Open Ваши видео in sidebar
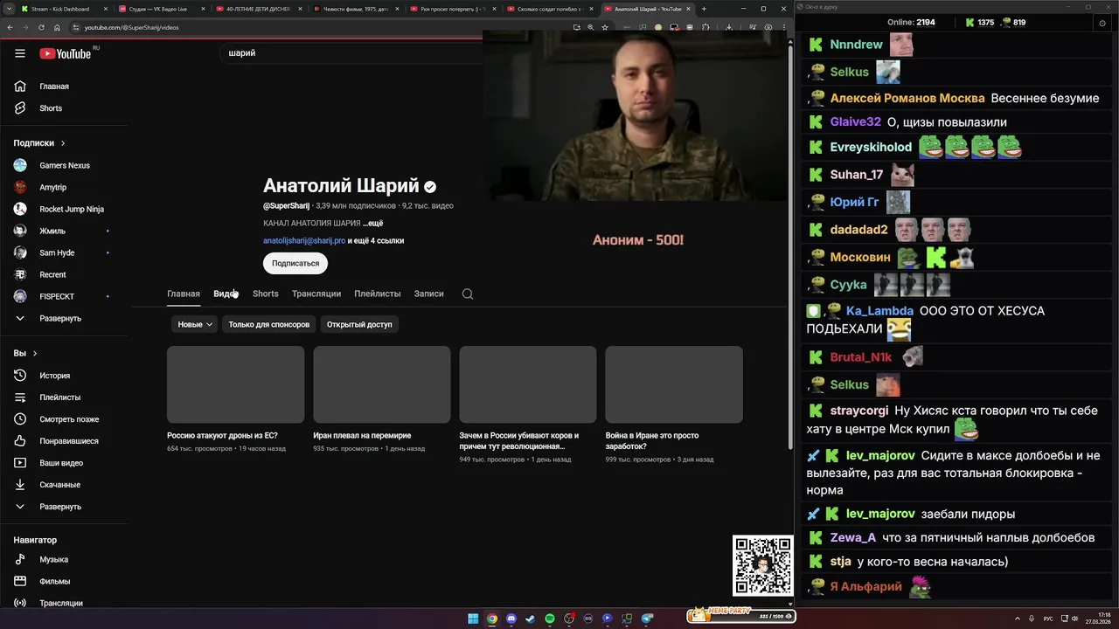1119x629 pixels. [x=60, y=463]
